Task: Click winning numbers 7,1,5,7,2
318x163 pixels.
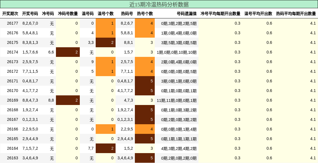Action: [30, 148]
